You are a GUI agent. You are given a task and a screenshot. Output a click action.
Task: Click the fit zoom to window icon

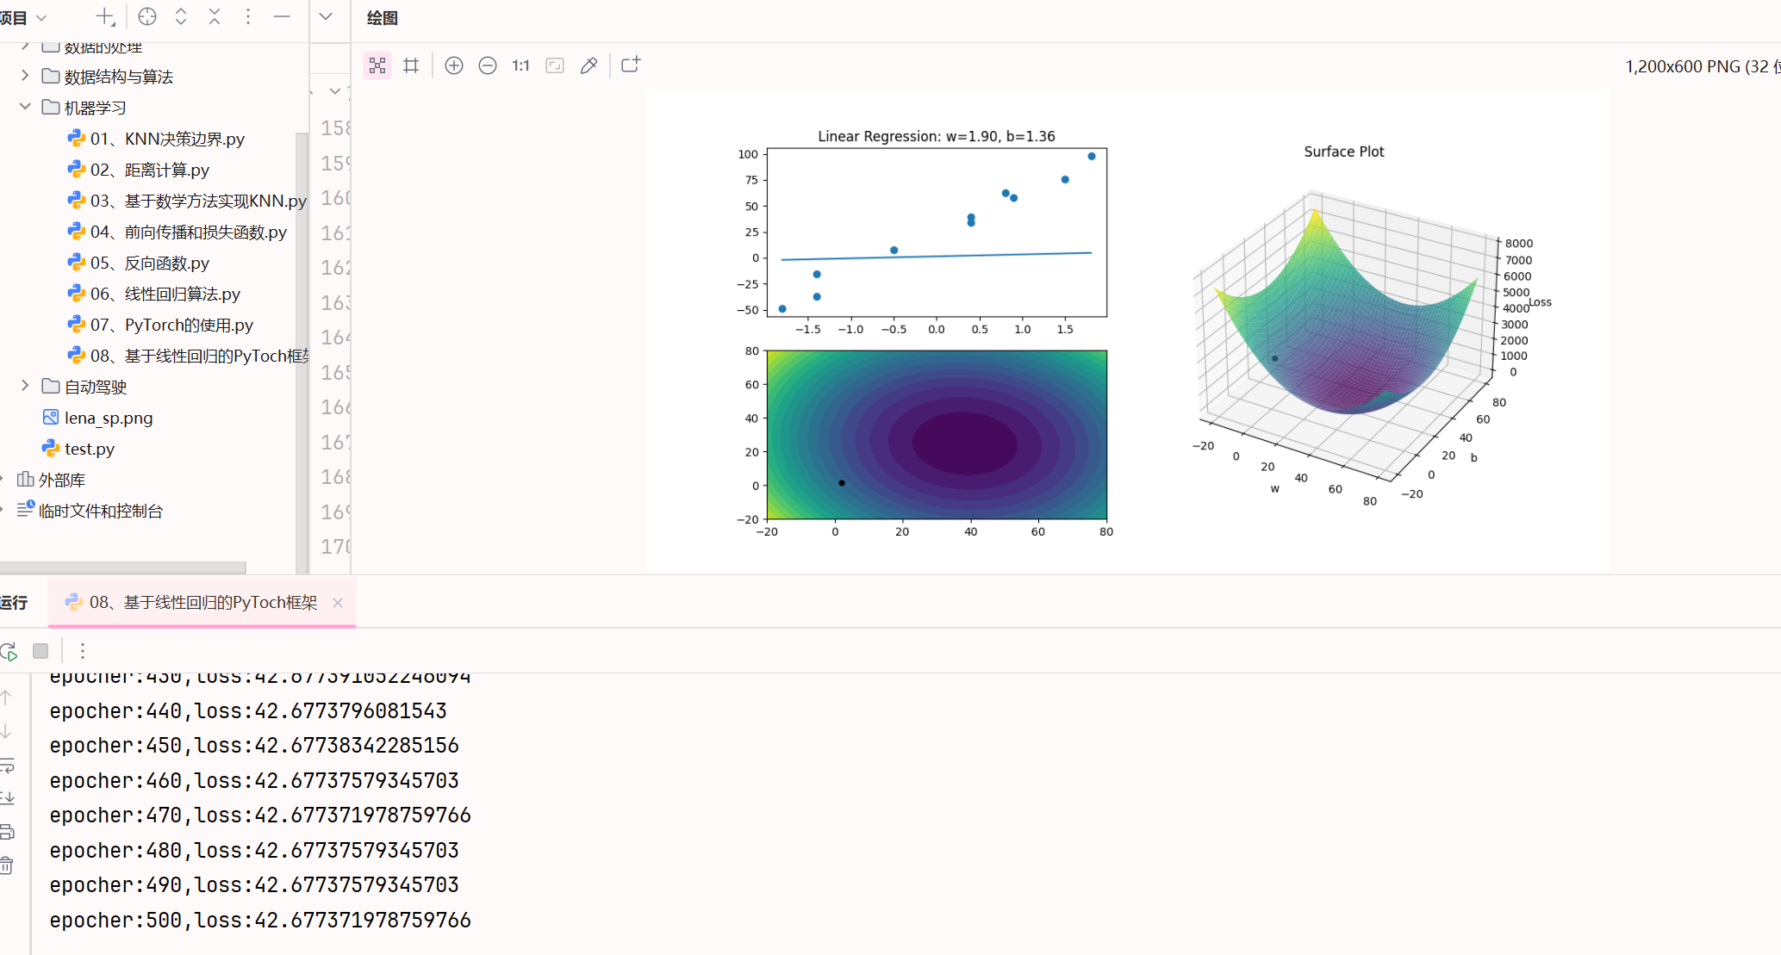click(555, 65)
